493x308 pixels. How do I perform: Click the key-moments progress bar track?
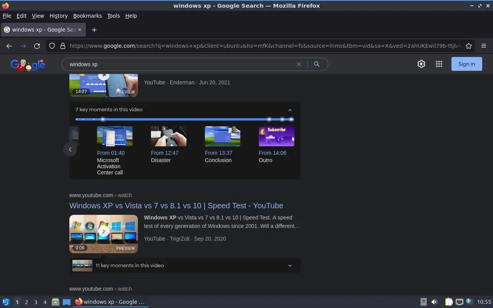point(185,119)
